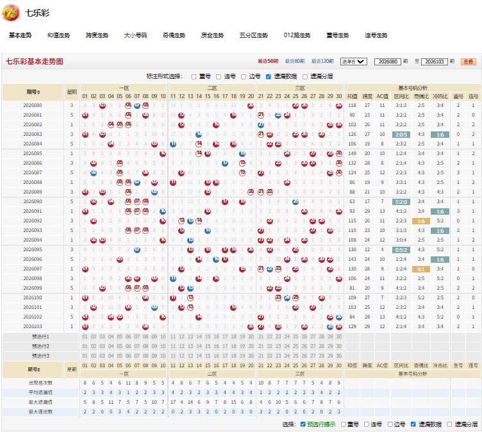Click blue ball 25 in row 2026090
This screenshot has width=482, height=432.
tap(295, 202)
